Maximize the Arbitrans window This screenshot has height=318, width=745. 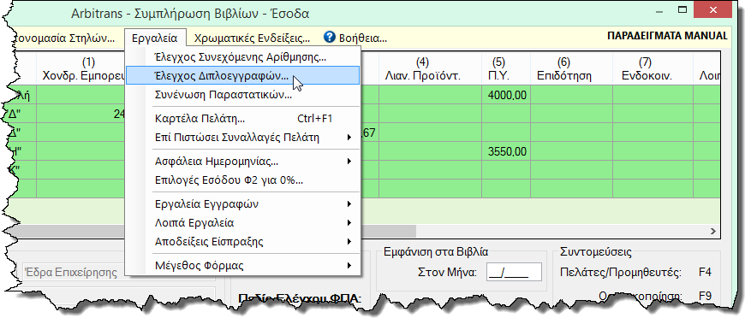point(682,10)
